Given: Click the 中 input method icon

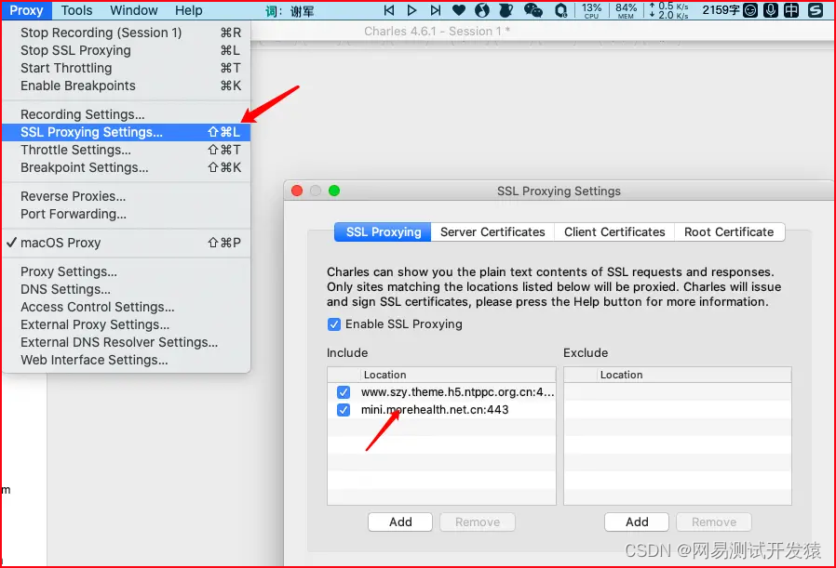Looking at the screenshot, I should coord(791,10).
